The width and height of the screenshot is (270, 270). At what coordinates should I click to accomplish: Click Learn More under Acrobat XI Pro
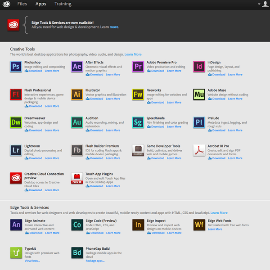235,158
